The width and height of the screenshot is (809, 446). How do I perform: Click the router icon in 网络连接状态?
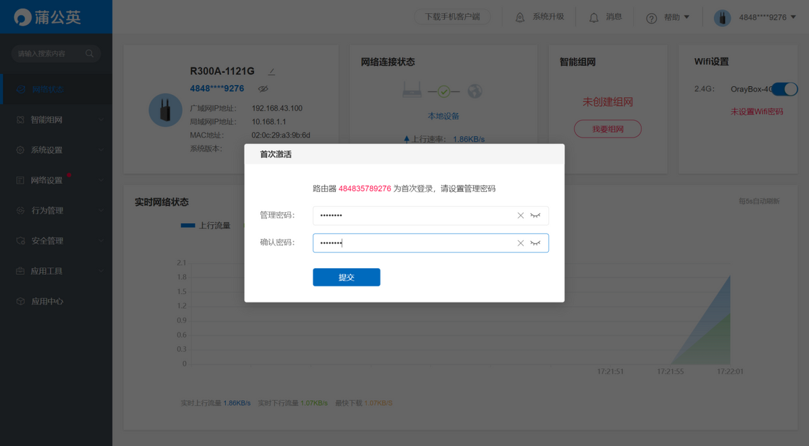[412, 90]
